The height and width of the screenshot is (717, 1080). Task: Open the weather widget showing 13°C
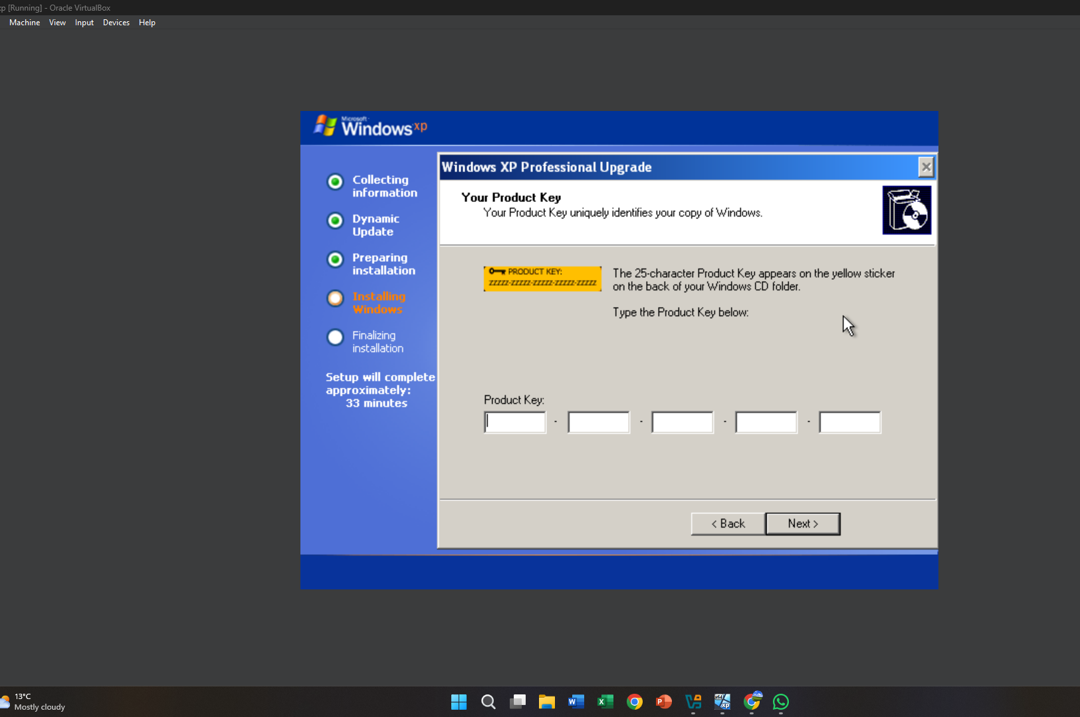(x=33, y=702)
